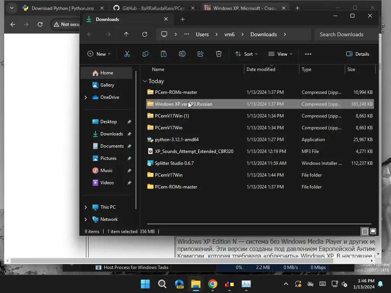Viewport: 391px width, 293px height.
Task: Click chevron after Users in address bar
Action: point(217,34)
